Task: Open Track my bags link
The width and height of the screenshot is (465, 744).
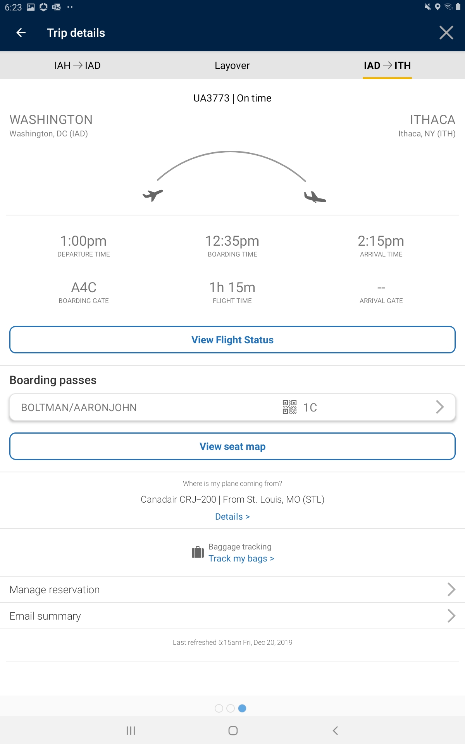Action: (241, 558)
